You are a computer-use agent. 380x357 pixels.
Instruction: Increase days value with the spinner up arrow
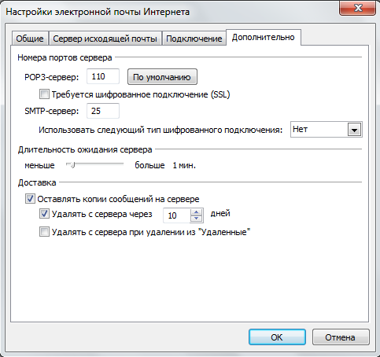pos(196,212)
